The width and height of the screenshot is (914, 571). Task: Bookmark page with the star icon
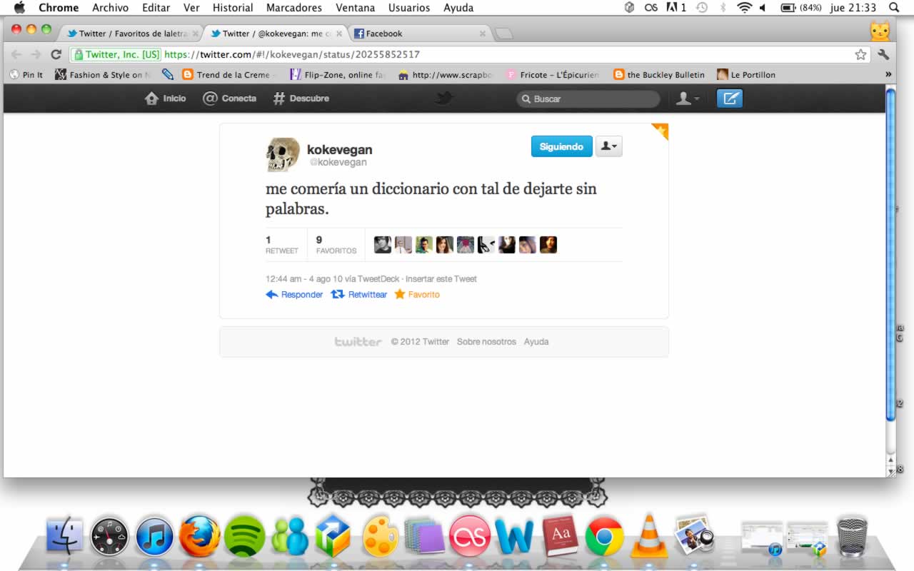(x=860, y=54)
